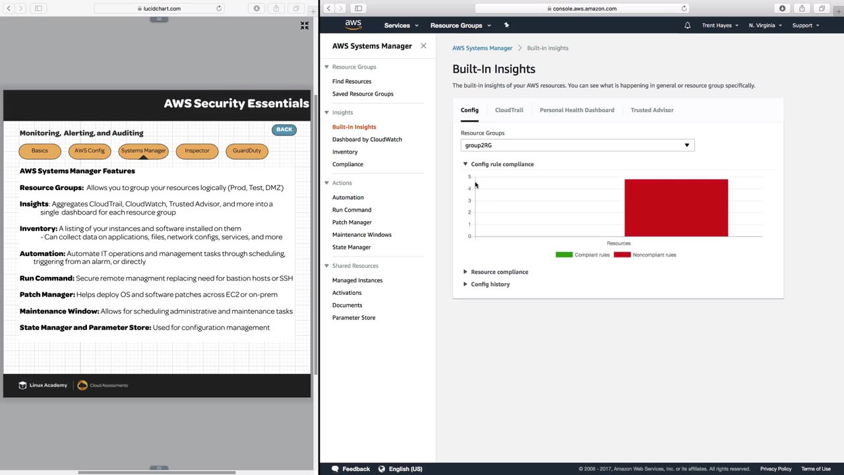Select the Config tab
The image size is (844, 475).
(469, 110)
